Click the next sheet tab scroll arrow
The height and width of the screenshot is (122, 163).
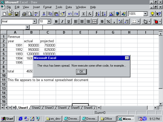pyautogui.click(x=10, y=108)
